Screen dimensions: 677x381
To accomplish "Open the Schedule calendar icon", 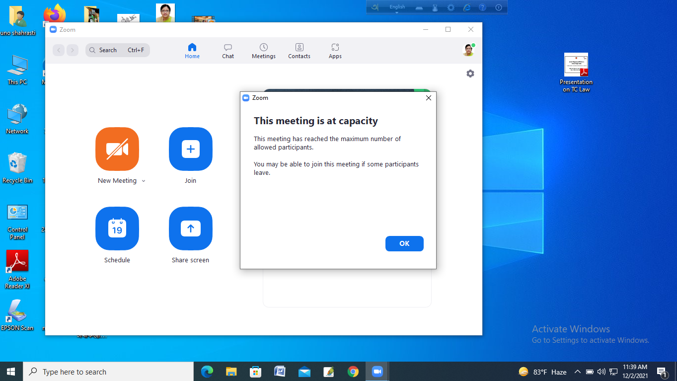I will 117,229.
